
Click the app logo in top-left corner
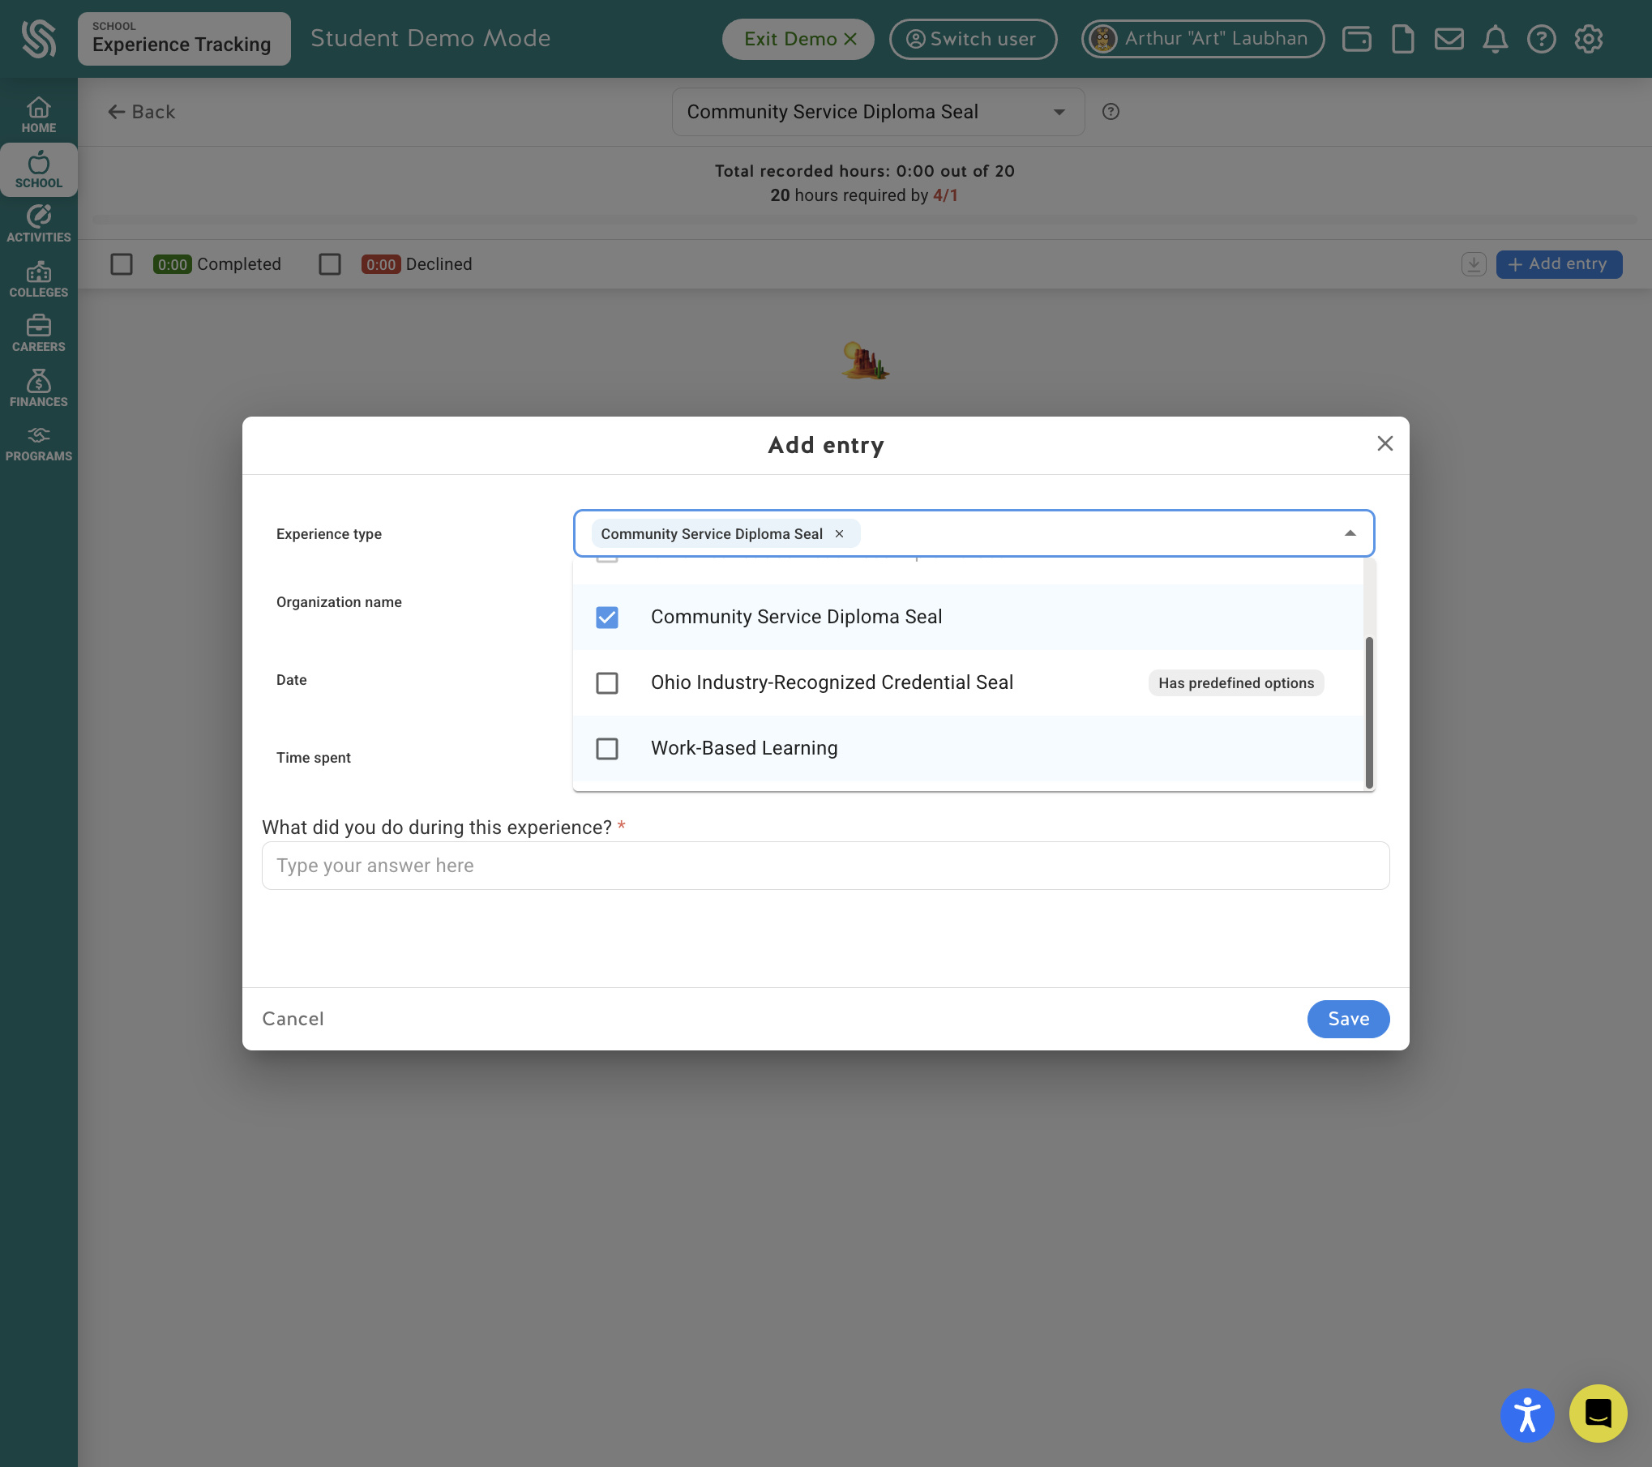[39, 39]
